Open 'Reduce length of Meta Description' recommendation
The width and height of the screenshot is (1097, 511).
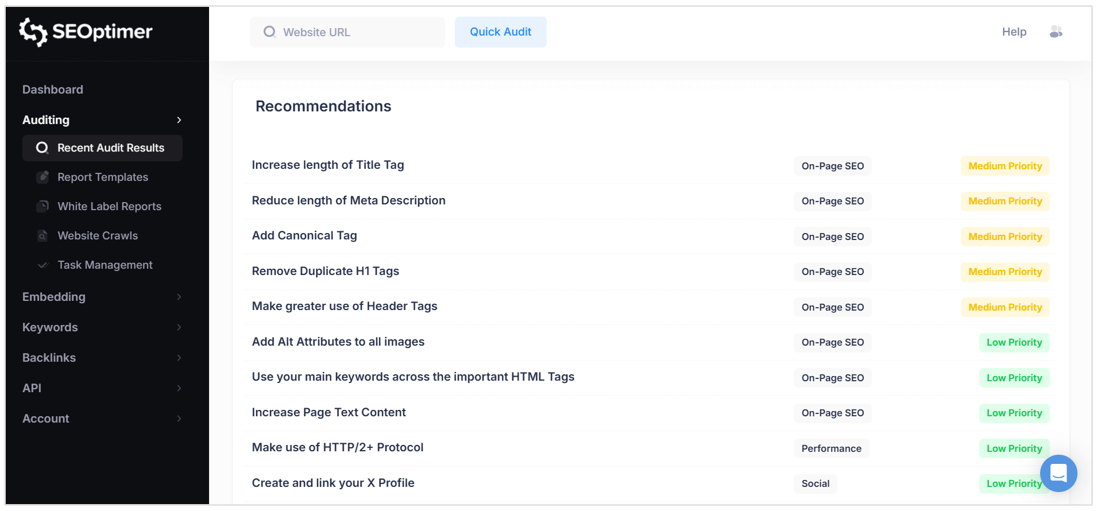[x=349, y=200]
